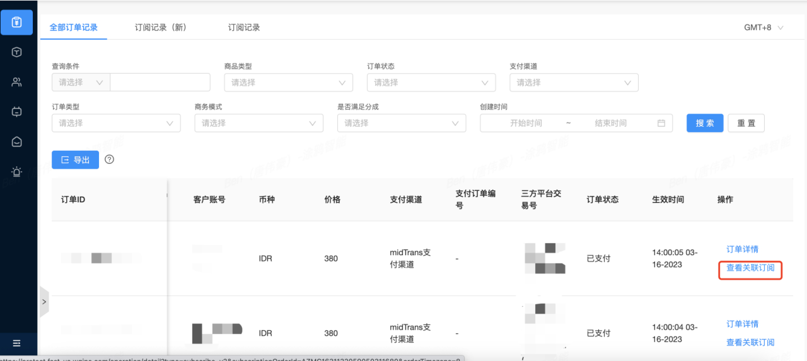Viewport: 807px width, 361px height.
Task: Open the product box sidebar icon
Action: [16, 52]
